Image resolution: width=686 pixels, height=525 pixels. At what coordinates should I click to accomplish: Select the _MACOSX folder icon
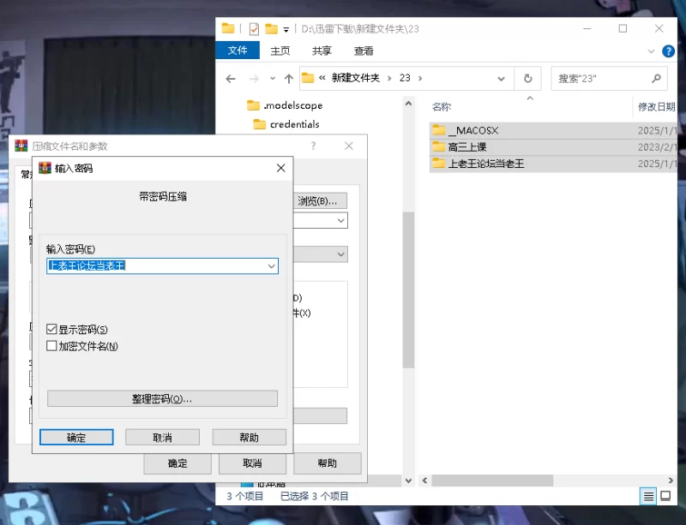click(x=438, y=130)
